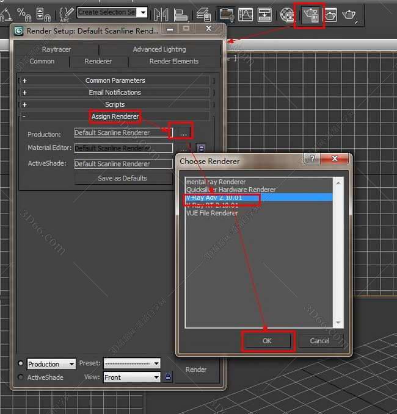Open Render Setup from the teapot toolbar icon
This screenshot has height=414, width=397.
coord(310,15)
